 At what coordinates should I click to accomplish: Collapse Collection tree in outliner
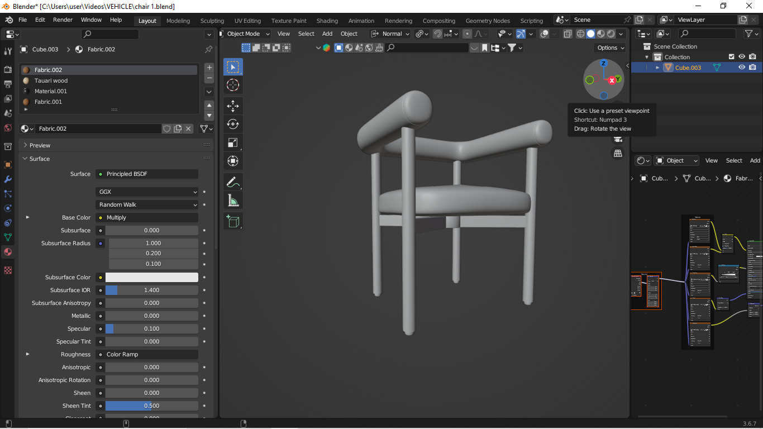pyautogui.click(x=647, y=57)
